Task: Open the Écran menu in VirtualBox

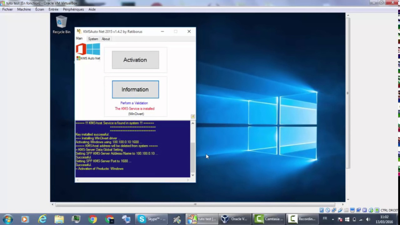Action: point(40,9)
